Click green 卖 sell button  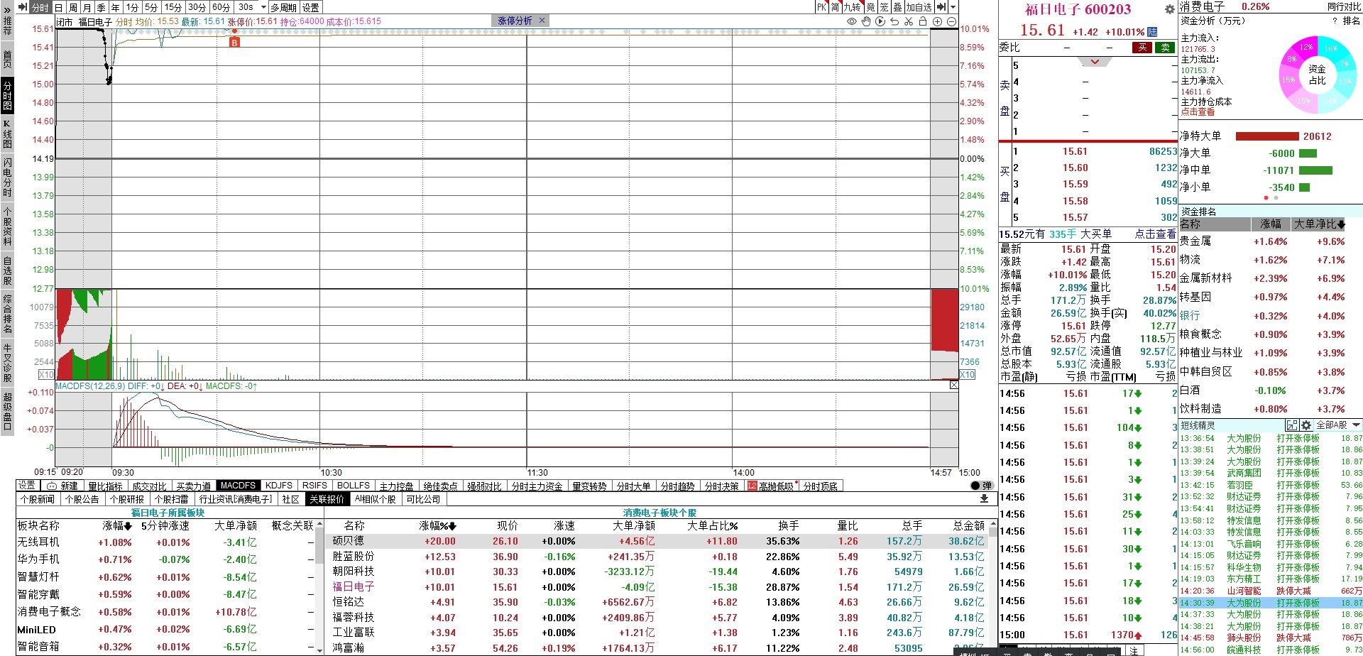pos(1165,48)
